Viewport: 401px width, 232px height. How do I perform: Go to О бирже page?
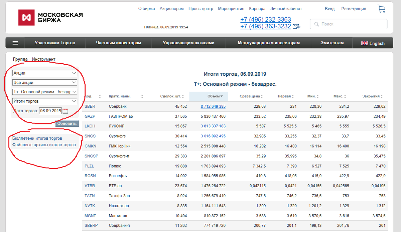click(147, 9)
